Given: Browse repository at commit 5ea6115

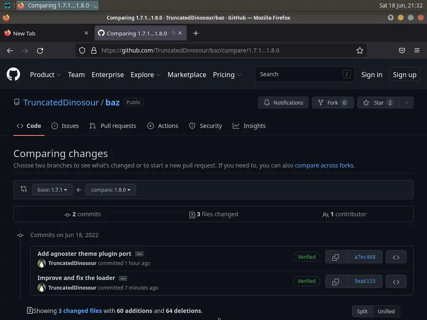Looking at the screenshot, I should [396, 281].
